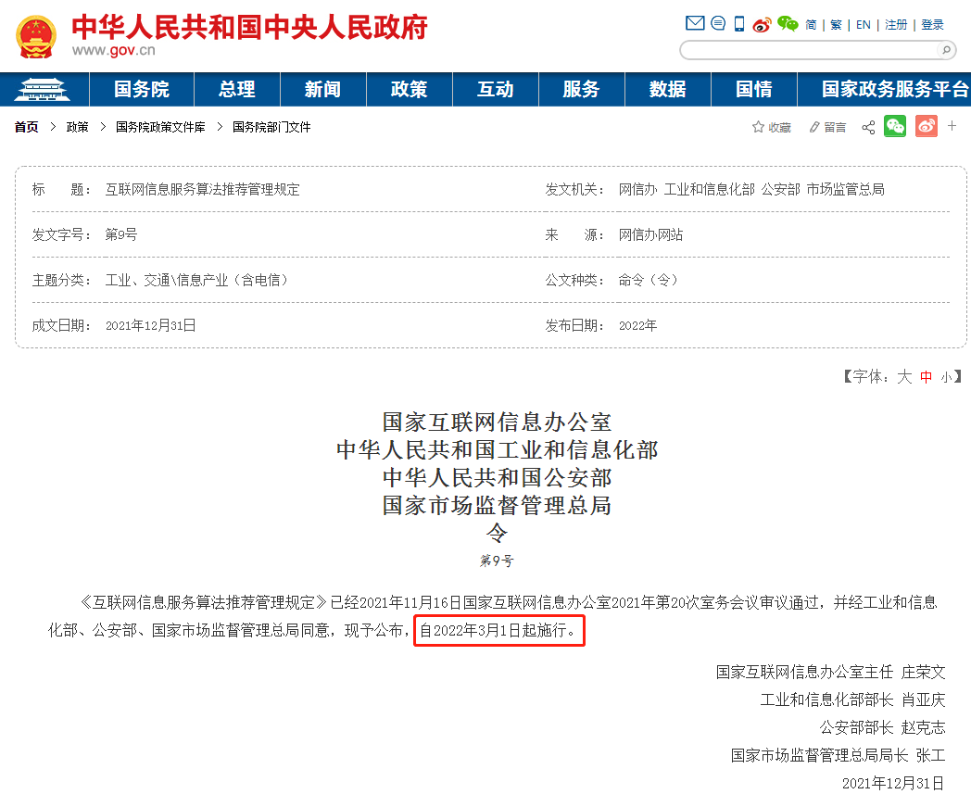The height and width of the screenshot is (794, 971).
Task: Focus the site search input field
Action: [x=810, y=50]
